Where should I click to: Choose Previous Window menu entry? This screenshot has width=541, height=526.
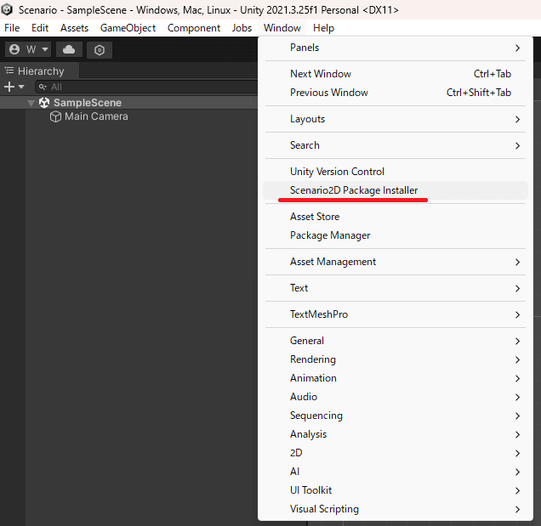[x=396, y=93]
